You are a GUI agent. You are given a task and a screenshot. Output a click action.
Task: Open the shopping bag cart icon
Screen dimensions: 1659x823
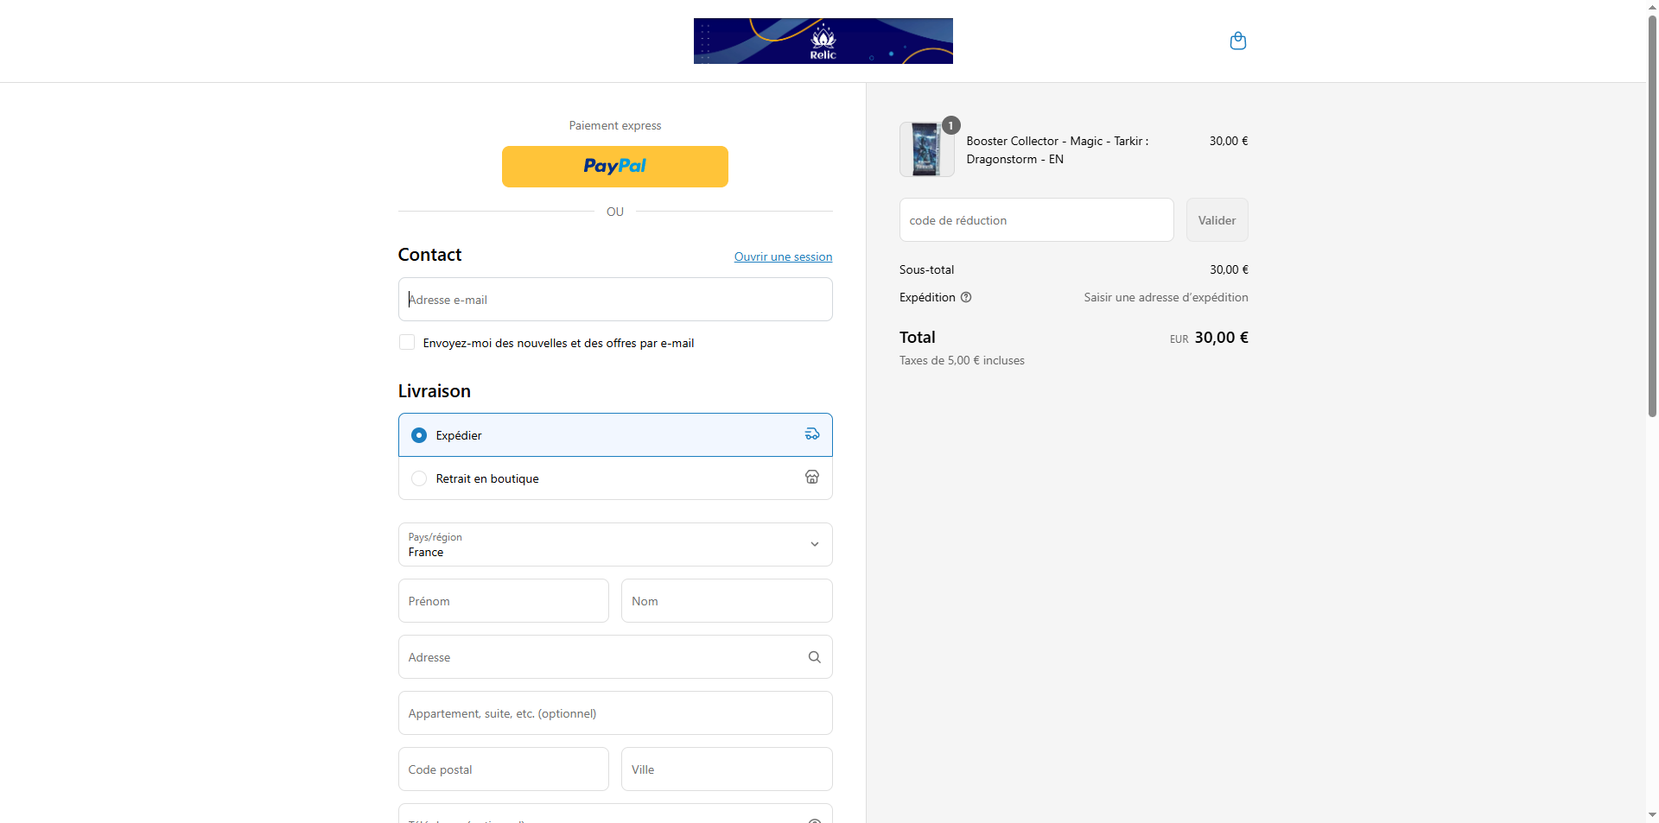(1237, 41)
